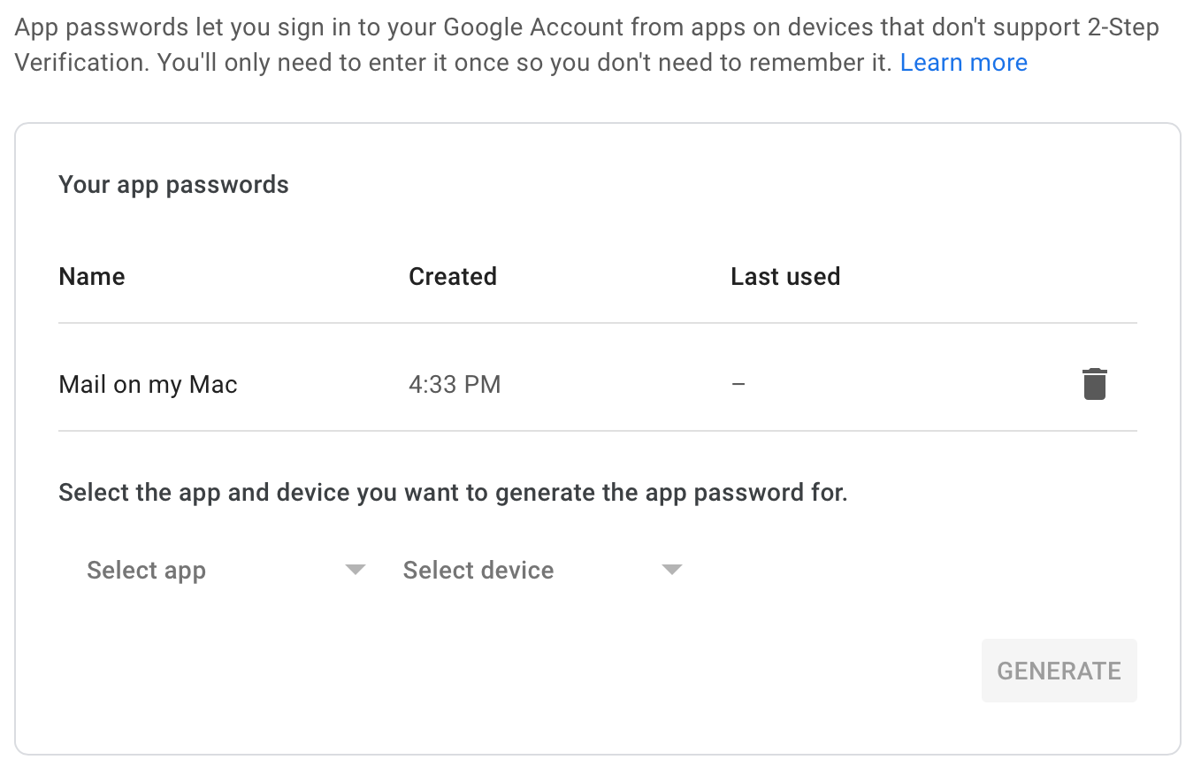Click the Select device placeholder text
Image resolution: width=1201 pixels, height=775 pixels.
(x=478, y=571)
